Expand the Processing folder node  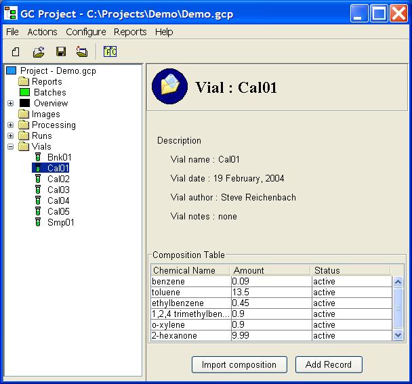(11, 125)
